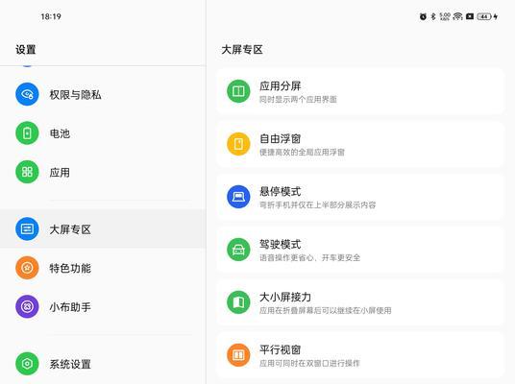Image resolution: width=515 pixels, height=384 pixels.
Task: Tap the 权限与隐私 eye icon
Action: [x=27, y=94]
